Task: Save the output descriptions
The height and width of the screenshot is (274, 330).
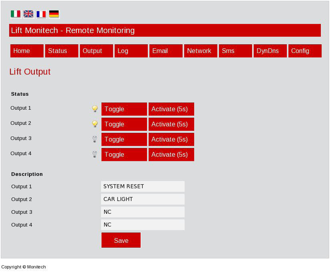Action: pyautogui.click(x=121, y=240)
